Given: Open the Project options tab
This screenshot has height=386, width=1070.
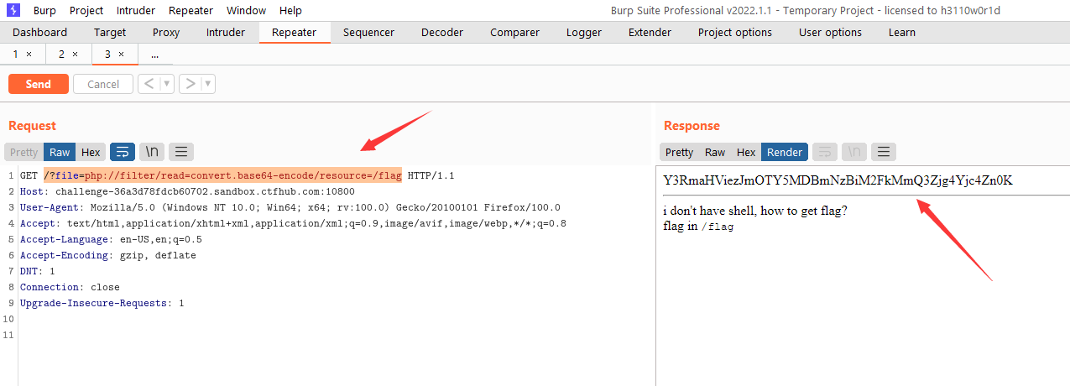Looking at the screenshot, I should click(735, 33).
